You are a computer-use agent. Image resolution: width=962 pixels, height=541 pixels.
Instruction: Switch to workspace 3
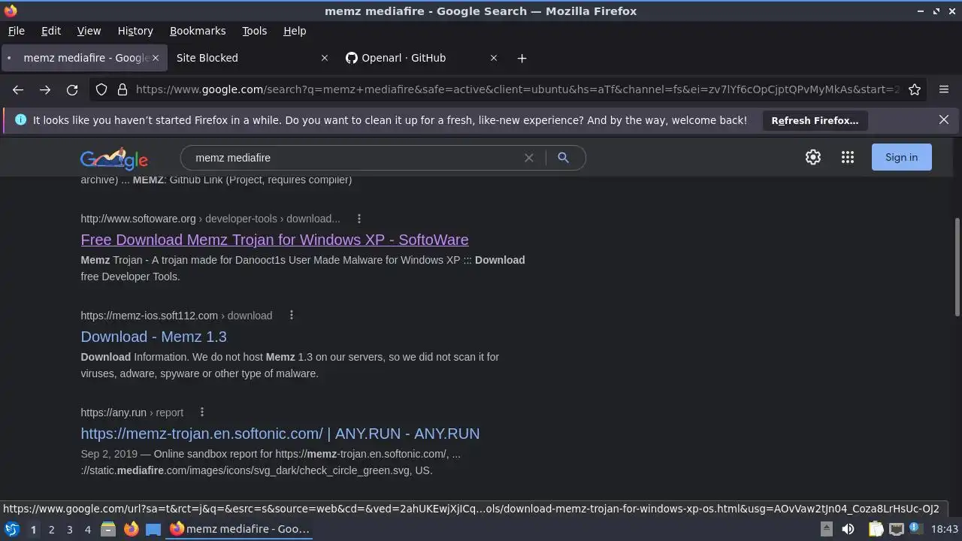pyautogui.click(x=69, y=530)
